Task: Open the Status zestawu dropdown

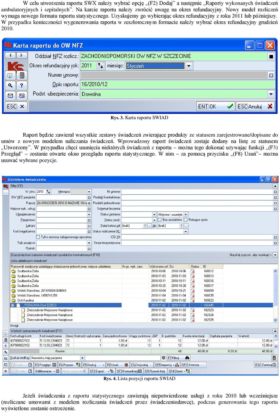Action: (x=154, y=214)
